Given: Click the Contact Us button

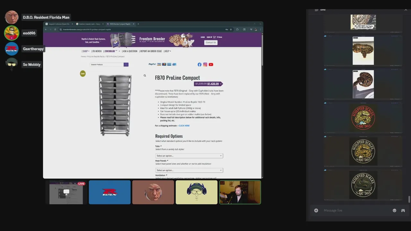Looking at the screenshot, I should (211, 43).
